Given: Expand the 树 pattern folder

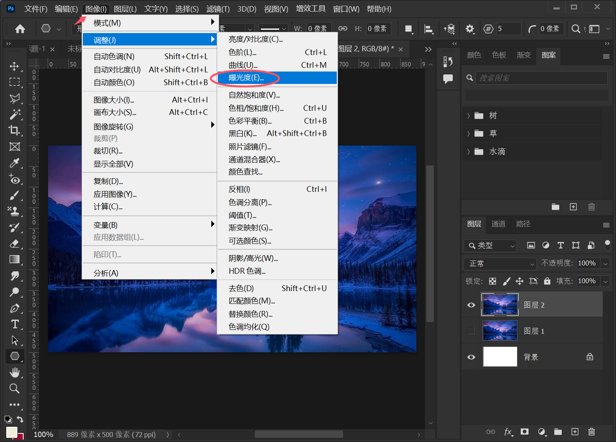Looking at the screenshot, I should tap(469, 116).
